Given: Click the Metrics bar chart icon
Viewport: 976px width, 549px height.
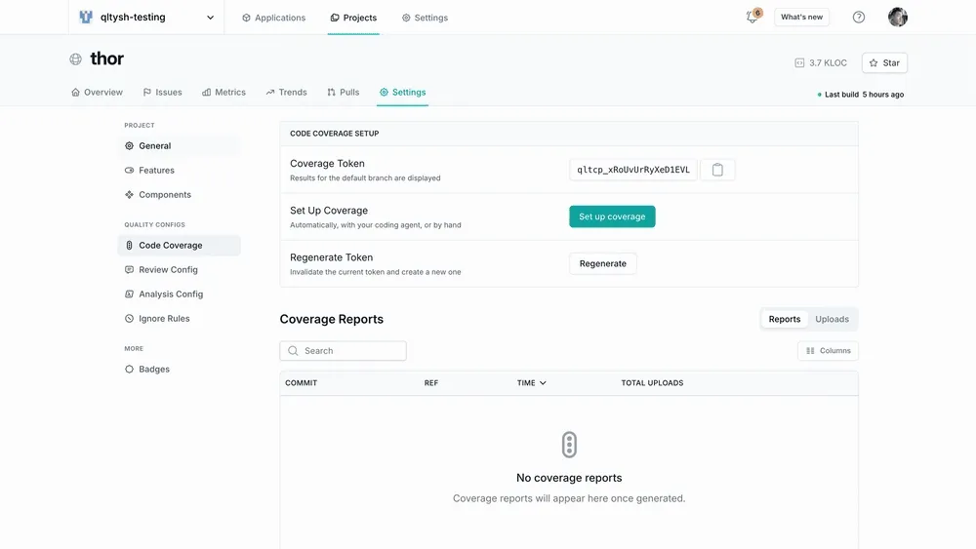Looking at the screenshot, I should coord(206,92).
